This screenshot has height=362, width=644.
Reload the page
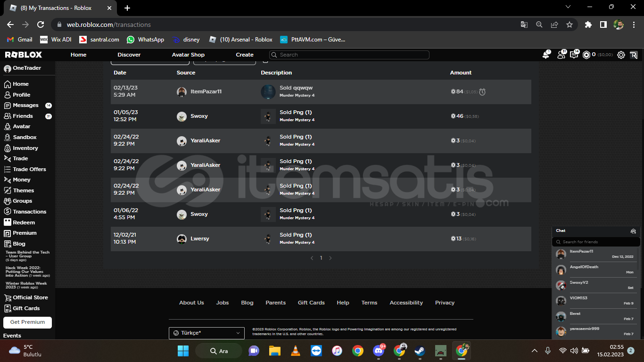pos(41,25)
